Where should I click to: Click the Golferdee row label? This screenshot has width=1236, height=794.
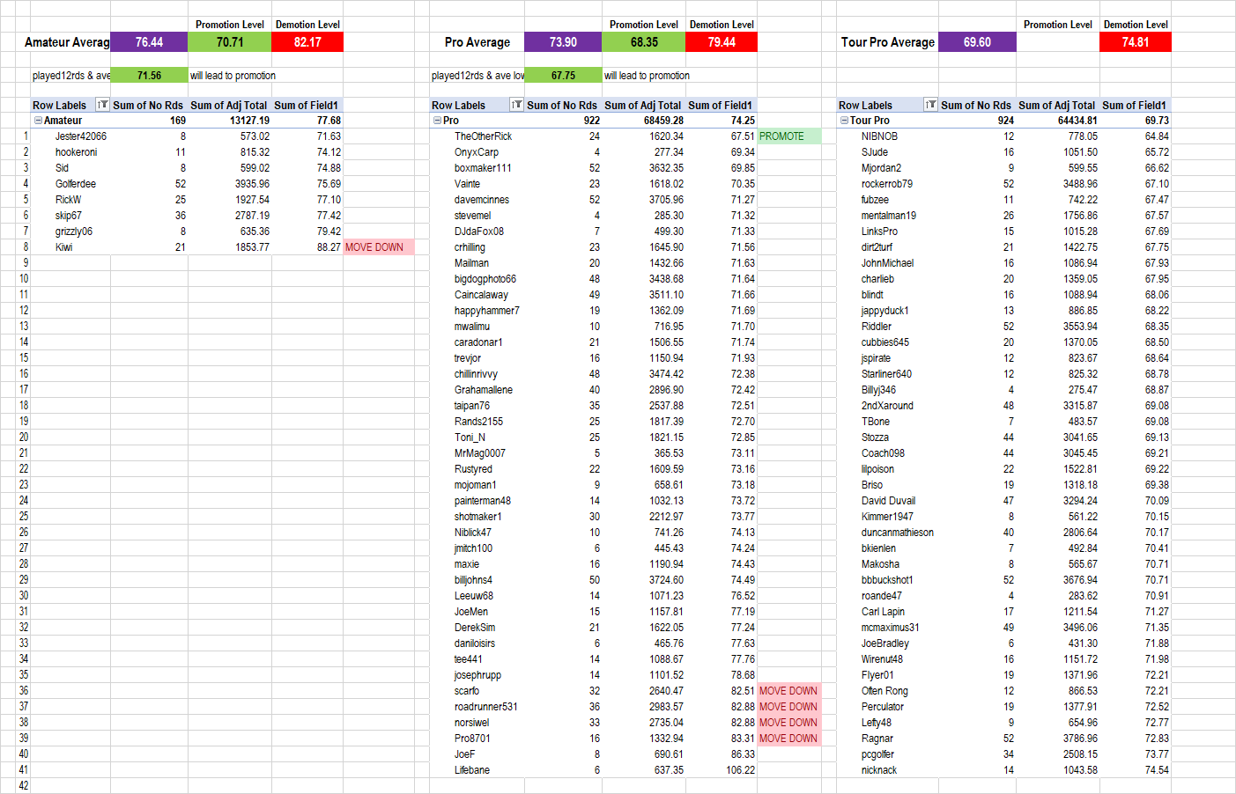[x=76, y=184]
